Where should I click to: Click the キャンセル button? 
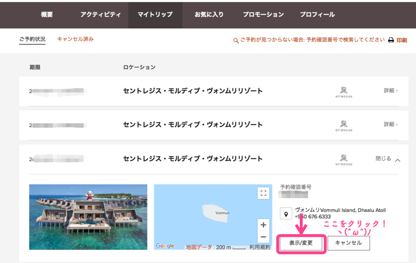click(x=349, y=243)
